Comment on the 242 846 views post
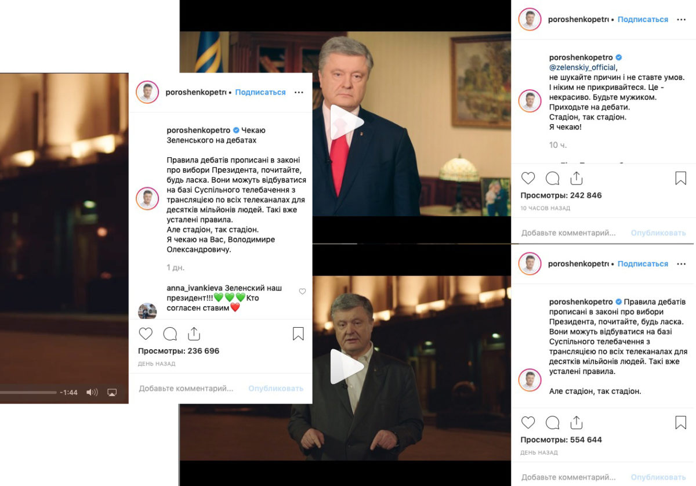 pos(553,178)
